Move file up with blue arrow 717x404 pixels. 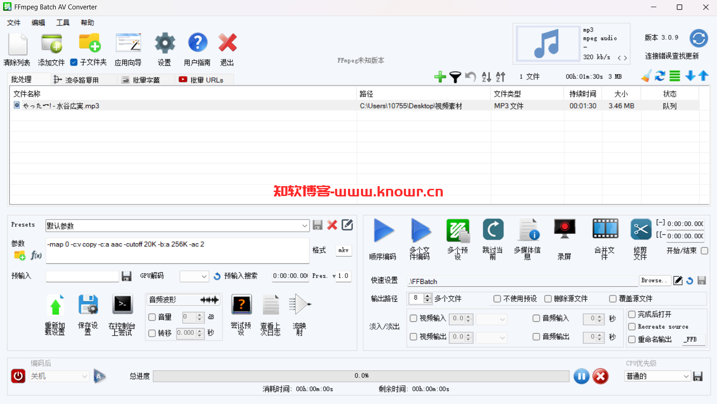tap(704, 76)
